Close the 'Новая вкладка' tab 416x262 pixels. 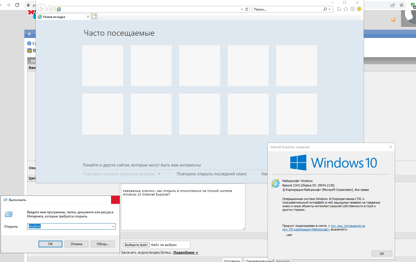[x=88, y=17]
